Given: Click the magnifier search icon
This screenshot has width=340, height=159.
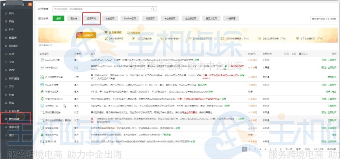Looking at the screenshot, I should pyautogui.click(x=153, y=8).
